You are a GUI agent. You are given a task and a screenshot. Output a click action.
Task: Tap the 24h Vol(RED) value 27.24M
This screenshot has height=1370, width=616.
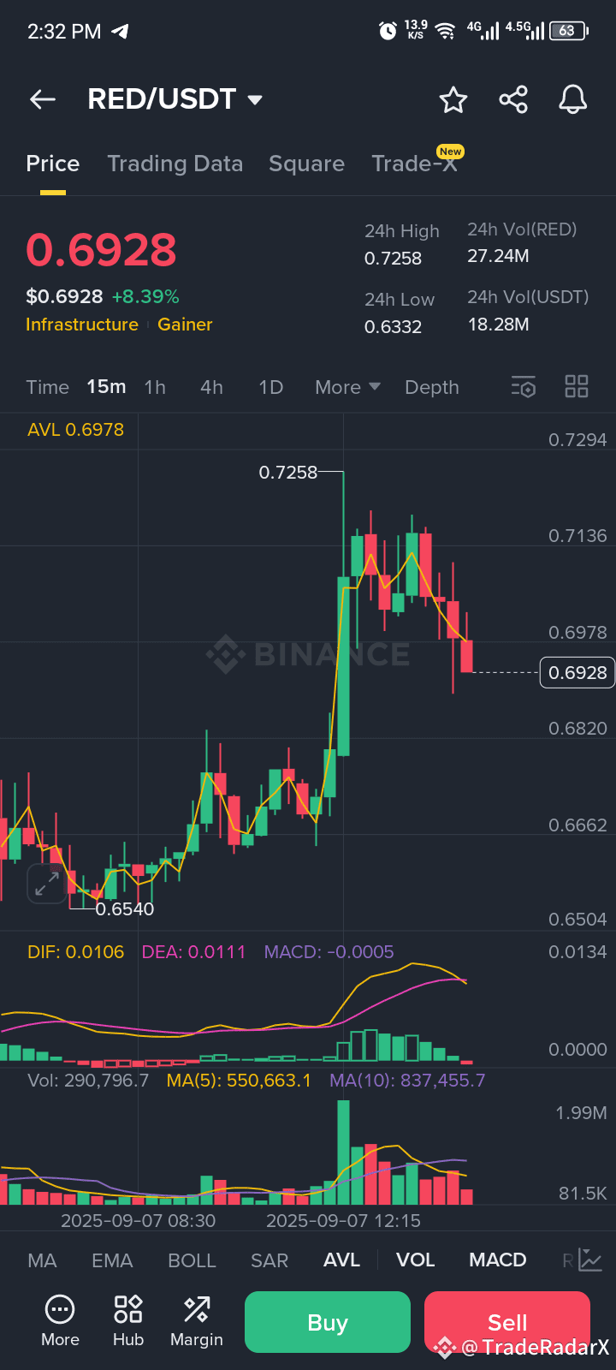click(498, 256)
